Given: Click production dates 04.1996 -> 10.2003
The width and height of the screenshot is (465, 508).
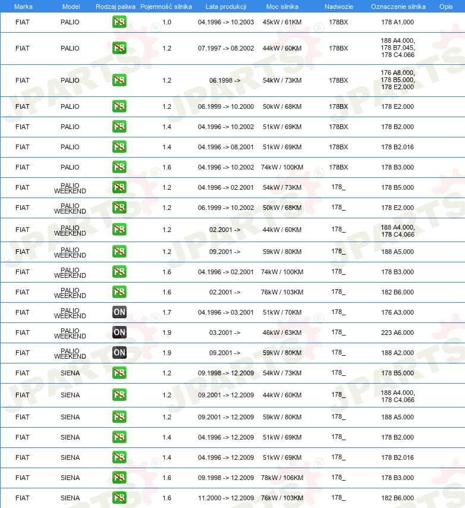Looking at the screenshot, I should pos(226,22).
